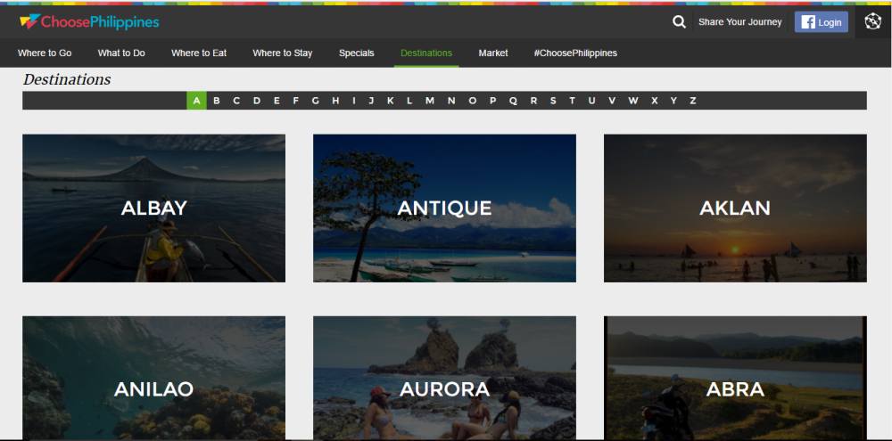The image size is (892, 441).
Task: Select the Destinations tab
Action: pyautogui.click(x=426, y=53)
